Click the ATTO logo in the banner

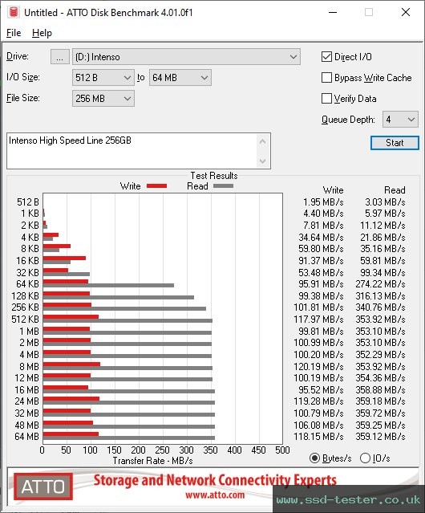pos(43,487)
